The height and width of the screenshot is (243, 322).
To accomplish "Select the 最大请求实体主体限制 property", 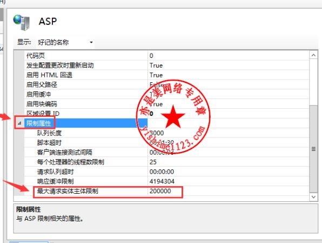I will [68, 191].
